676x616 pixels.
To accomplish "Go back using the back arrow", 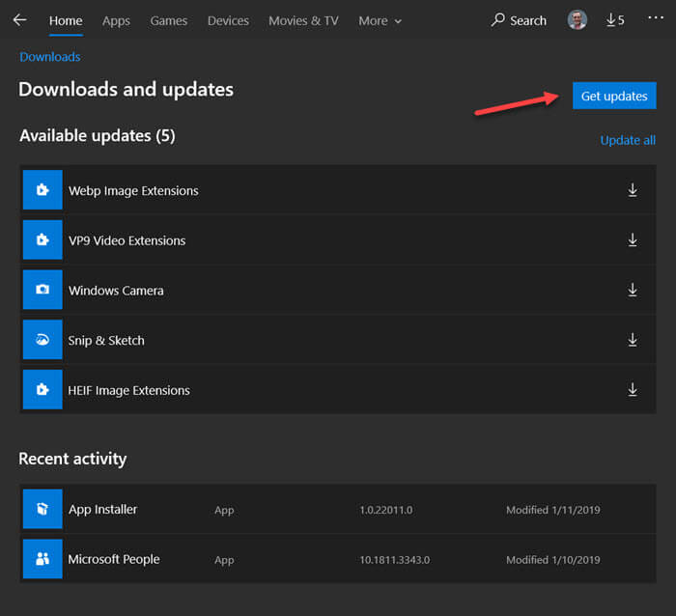I will click(20, 20).
